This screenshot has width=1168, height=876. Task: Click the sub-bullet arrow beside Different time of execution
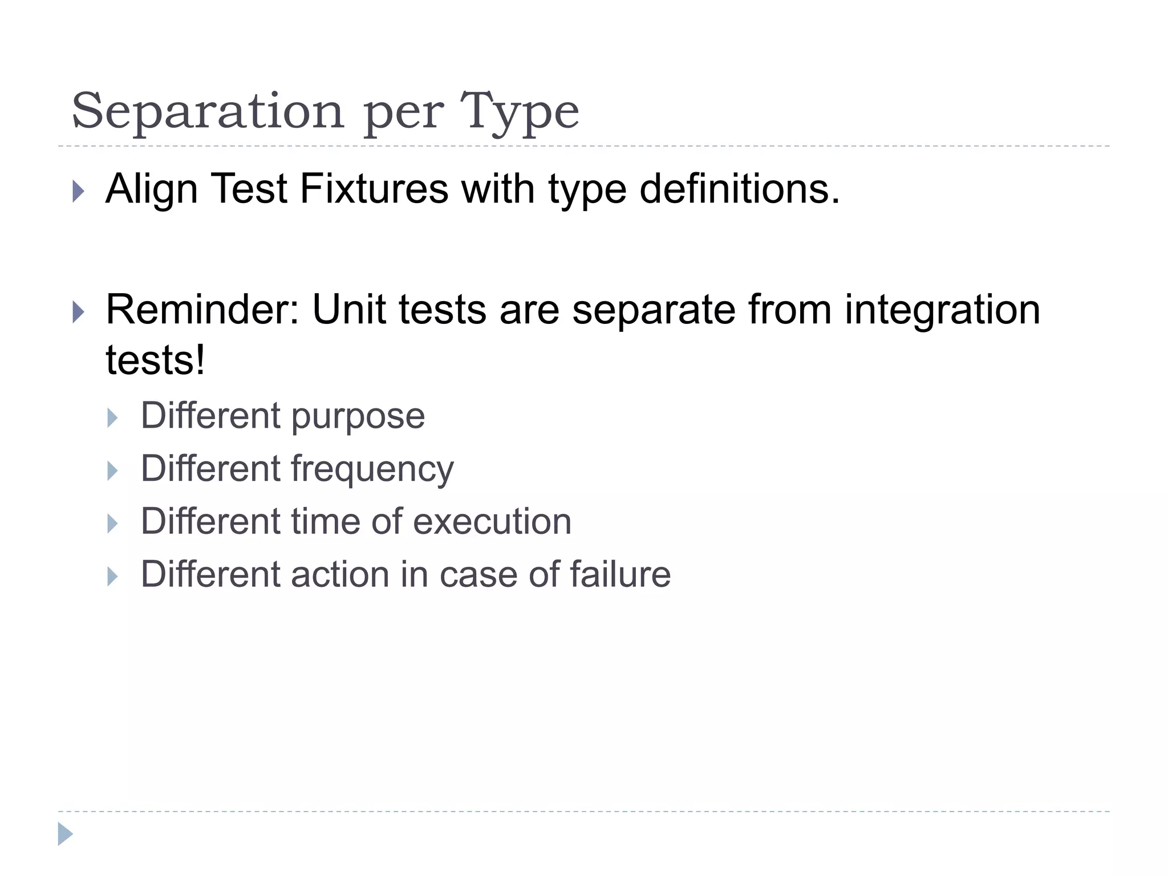[112, 524]
